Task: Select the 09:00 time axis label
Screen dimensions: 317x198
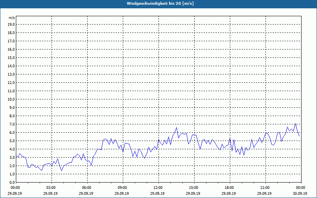Action: [x=123, y=188]
